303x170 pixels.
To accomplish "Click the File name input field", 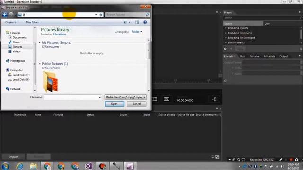I will tap(71, 97).
